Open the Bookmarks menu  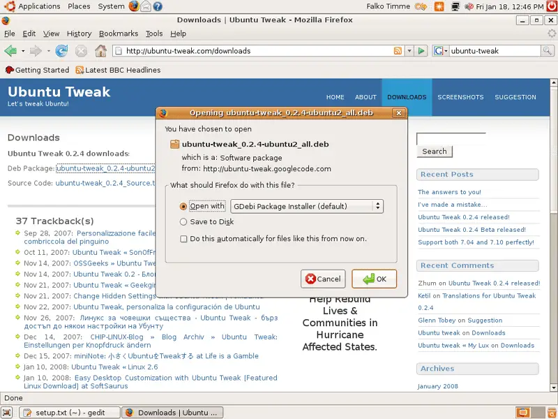(x=119, y=34)
